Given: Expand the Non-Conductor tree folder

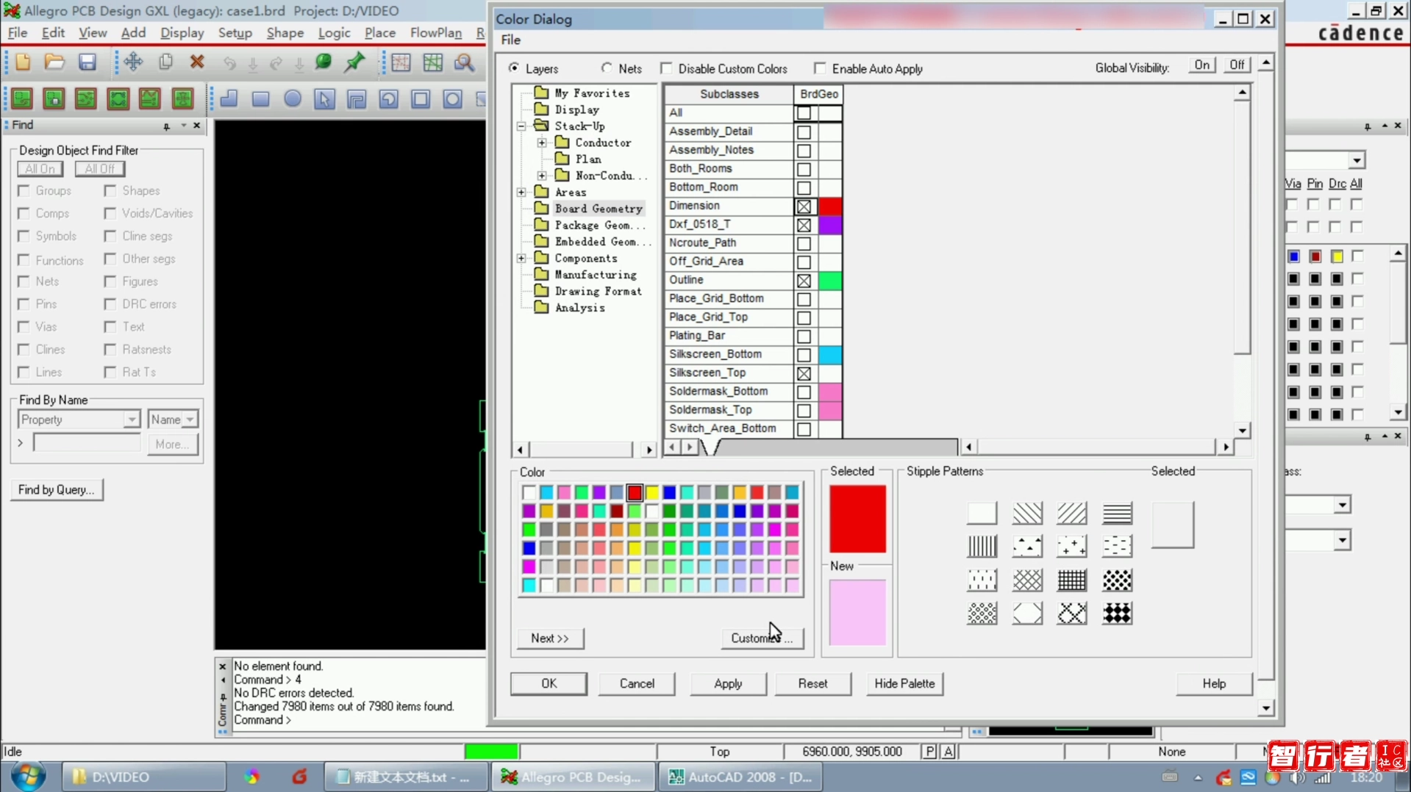Looking at the screenshot, I should (x=542, y=176).
